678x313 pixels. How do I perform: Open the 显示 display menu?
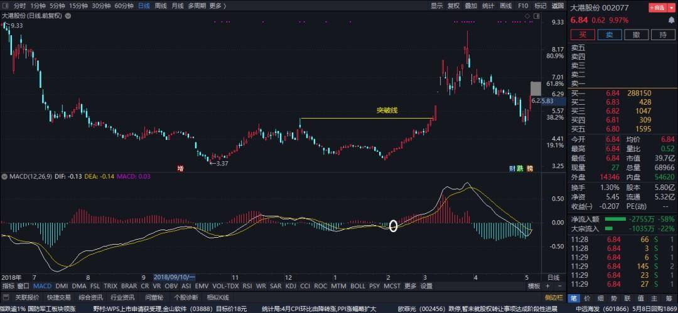[x=437, y=6]
